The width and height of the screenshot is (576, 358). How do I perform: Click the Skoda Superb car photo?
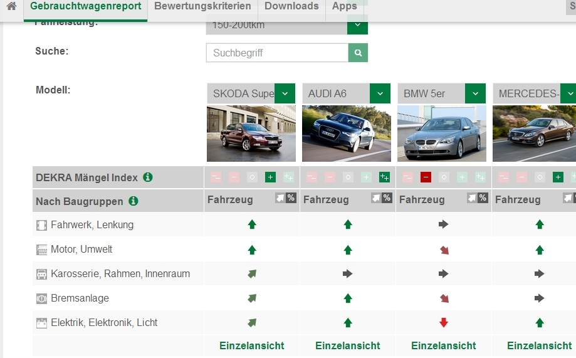click(251, 134)
